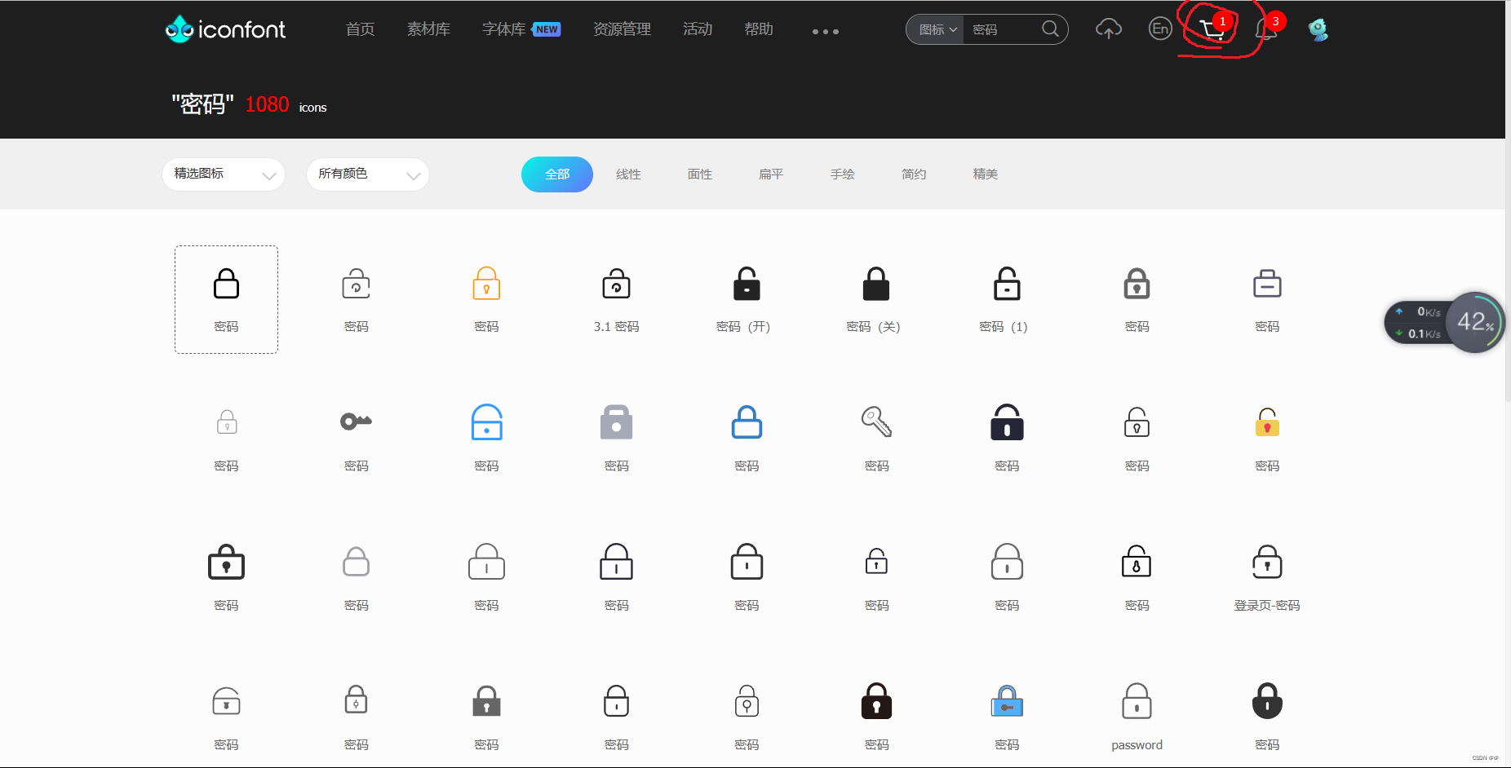
Task: Select the 简约 filter tab
Action: (914, 174)
